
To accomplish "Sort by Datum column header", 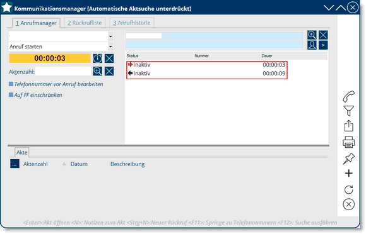I will [x=79, y=164].
